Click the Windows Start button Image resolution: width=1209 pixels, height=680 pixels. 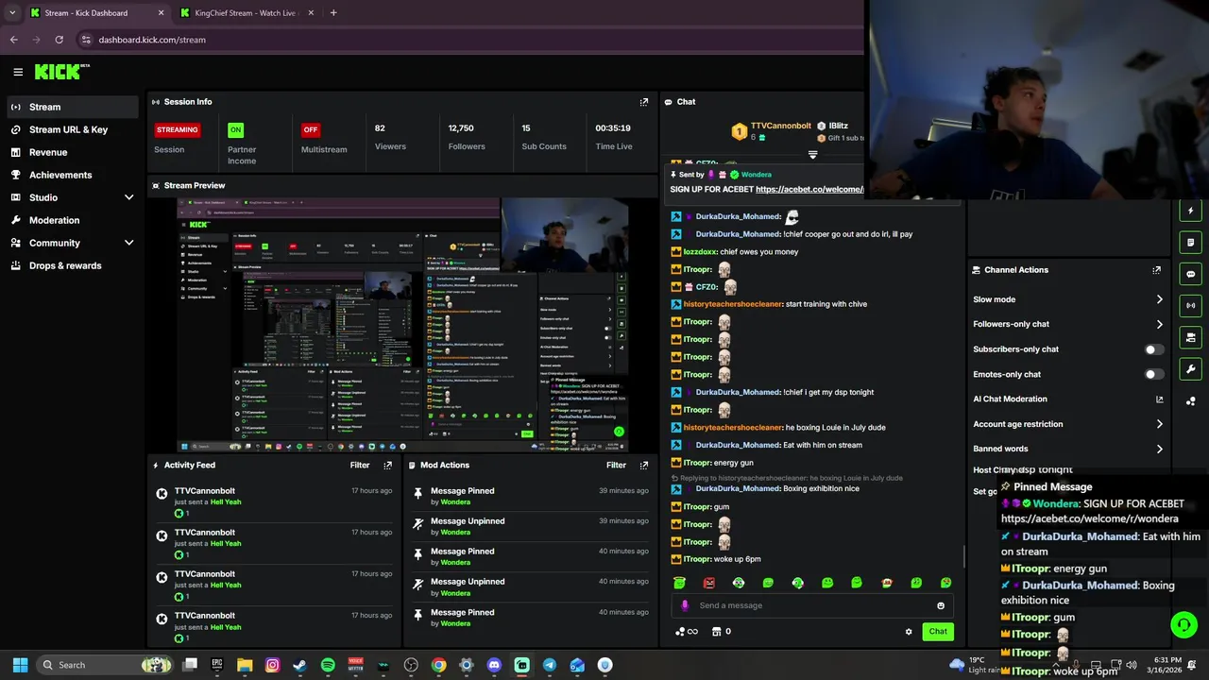coord(20,665)
